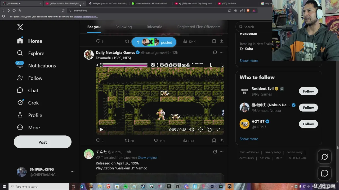Image resolution: width=339 pixels, height=190 pixels.
Task: Follow Nobuo Uematsu account
Action: click(308, 108)
